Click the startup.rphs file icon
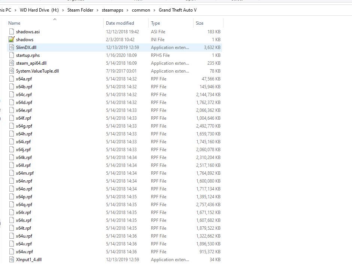Screen dimensions: 352x269 point(12,55)
